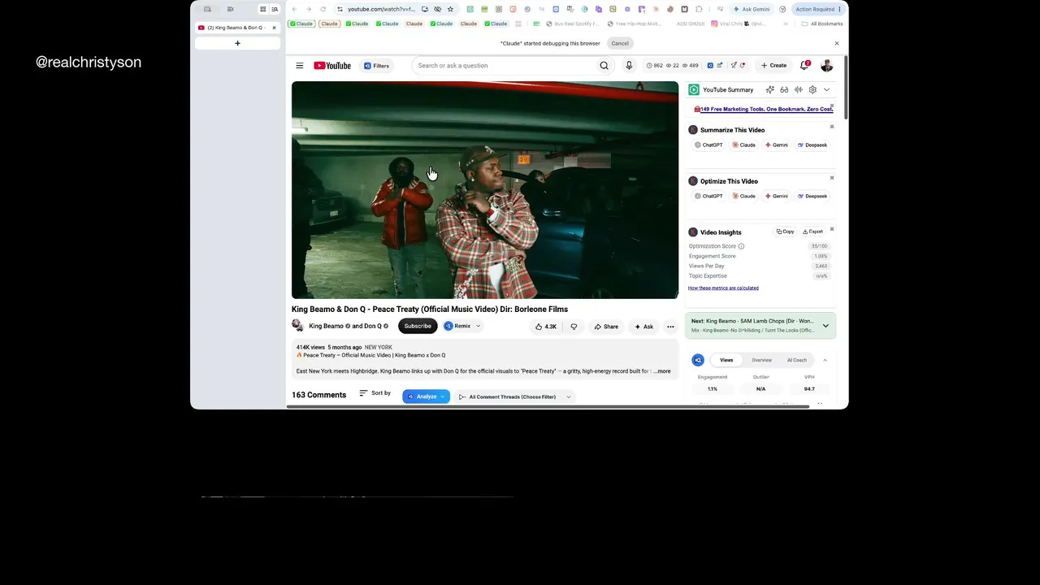Open the Filters chip next to YouTube logo
The image size is (1040, 585).
tap(376, 66)
